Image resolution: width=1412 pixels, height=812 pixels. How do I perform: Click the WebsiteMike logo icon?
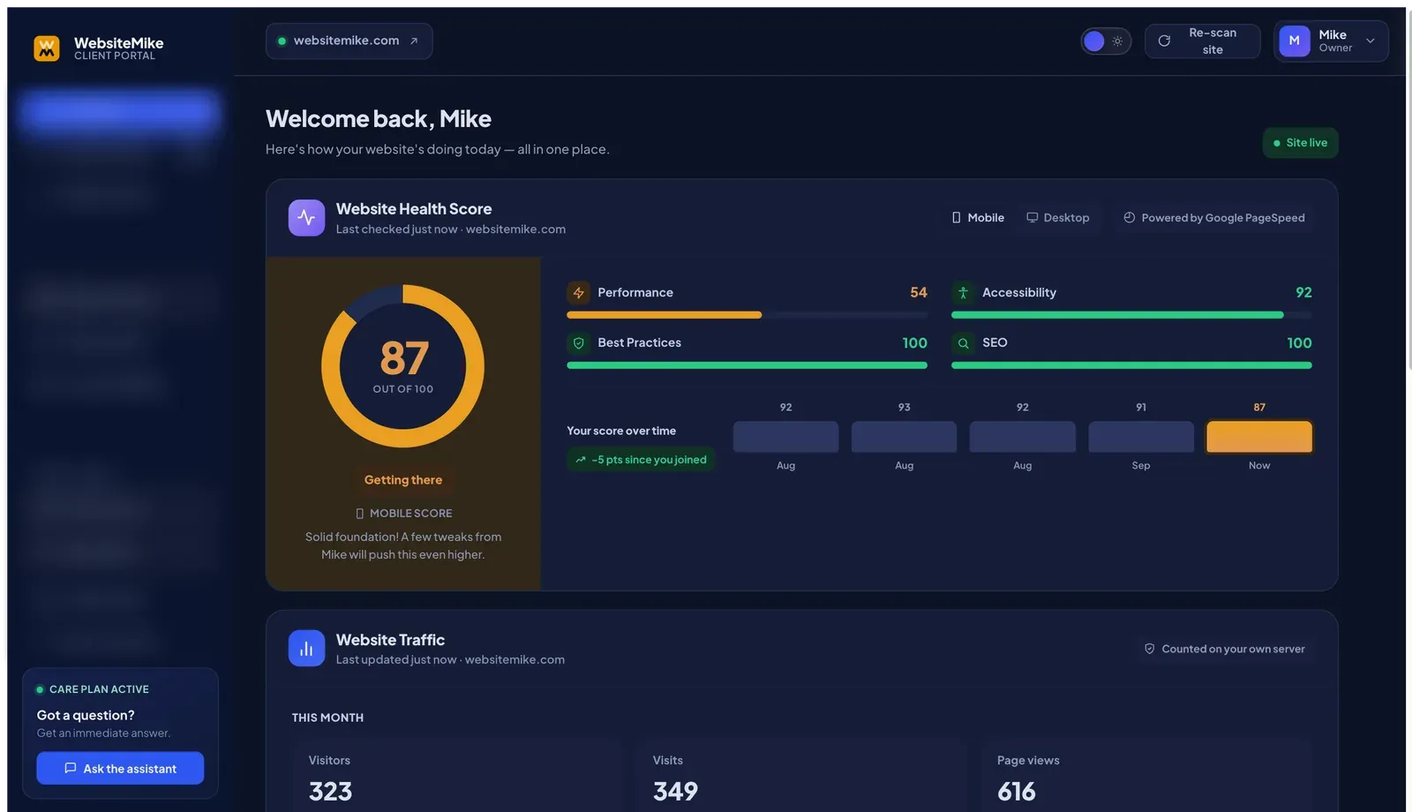tap(47, 49)
